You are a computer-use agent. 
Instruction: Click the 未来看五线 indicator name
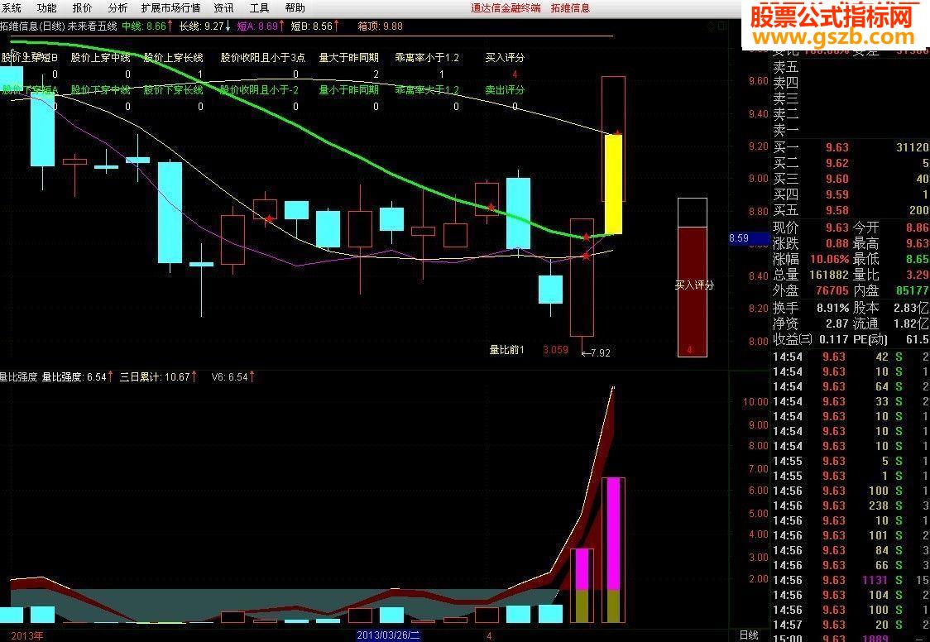93,26
